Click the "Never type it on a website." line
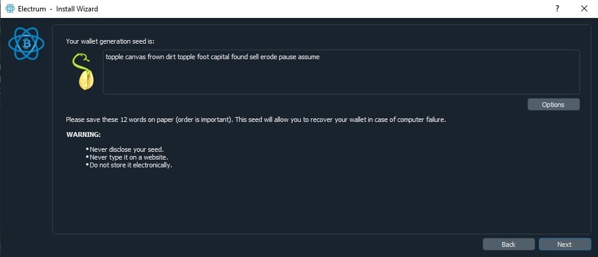The image size is (598, 257). (129, 157)
